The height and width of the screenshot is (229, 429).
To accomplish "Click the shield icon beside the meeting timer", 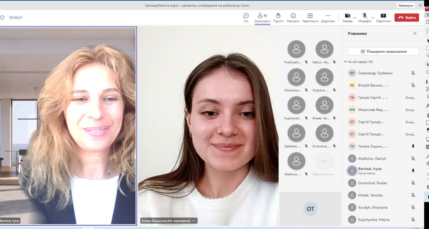I will [x=2, y=18].
